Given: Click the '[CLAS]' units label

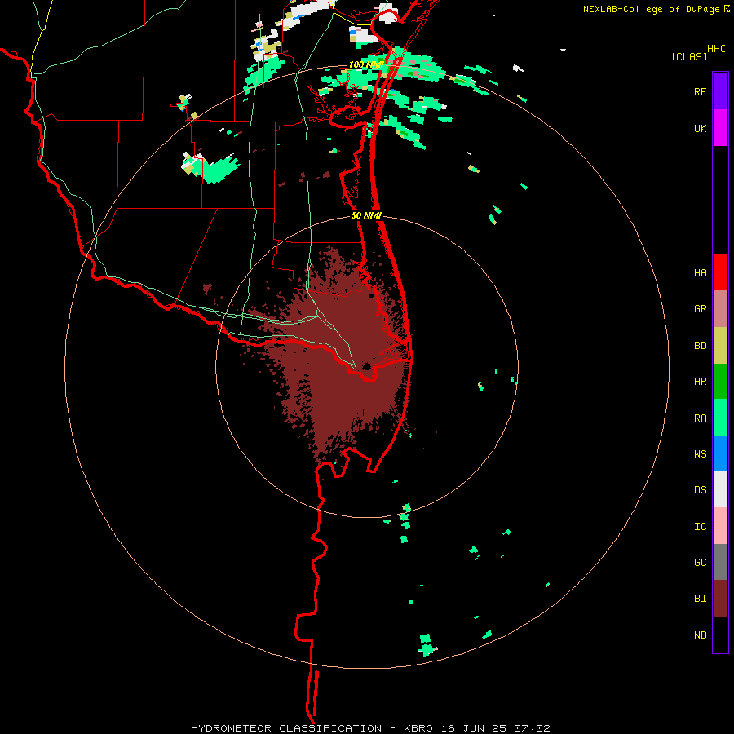Looking at the screenshot, I should click(689, 57).
